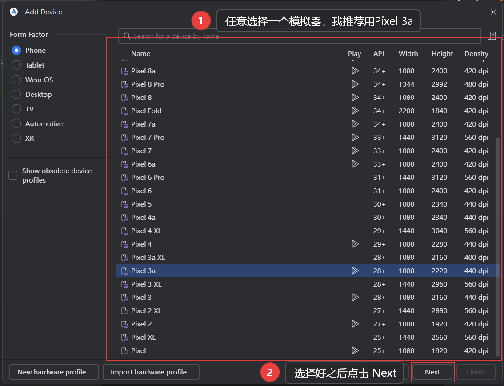Click the Play Store icon in Pixel 2 row
The image size is (504, 386).
[355, 324]
